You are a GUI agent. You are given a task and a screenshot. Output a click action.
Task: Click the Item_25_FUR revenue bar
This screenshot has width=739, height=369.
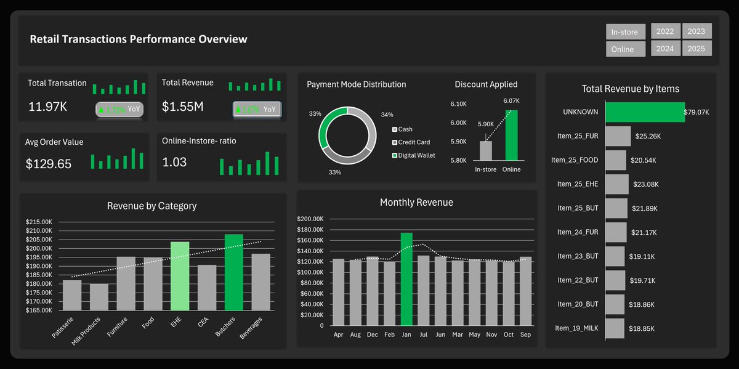(616, 136)
